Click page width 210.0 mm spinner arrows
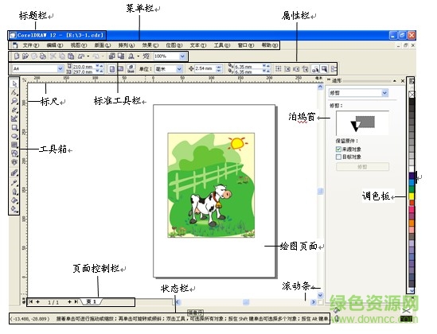The height and width of the screenshot is (334, 437). (x=99, y=66)
